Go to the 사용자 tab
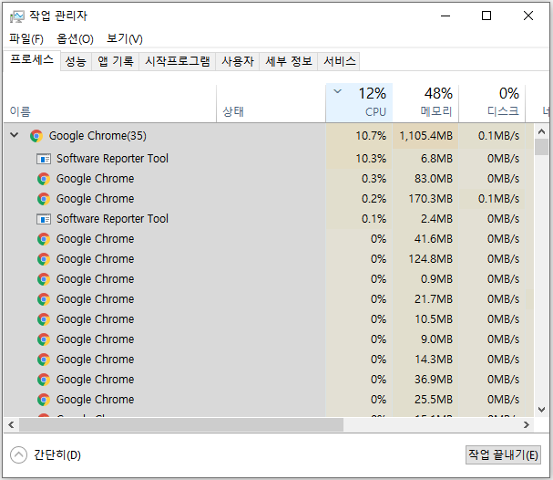 click(x=238, y=61)
